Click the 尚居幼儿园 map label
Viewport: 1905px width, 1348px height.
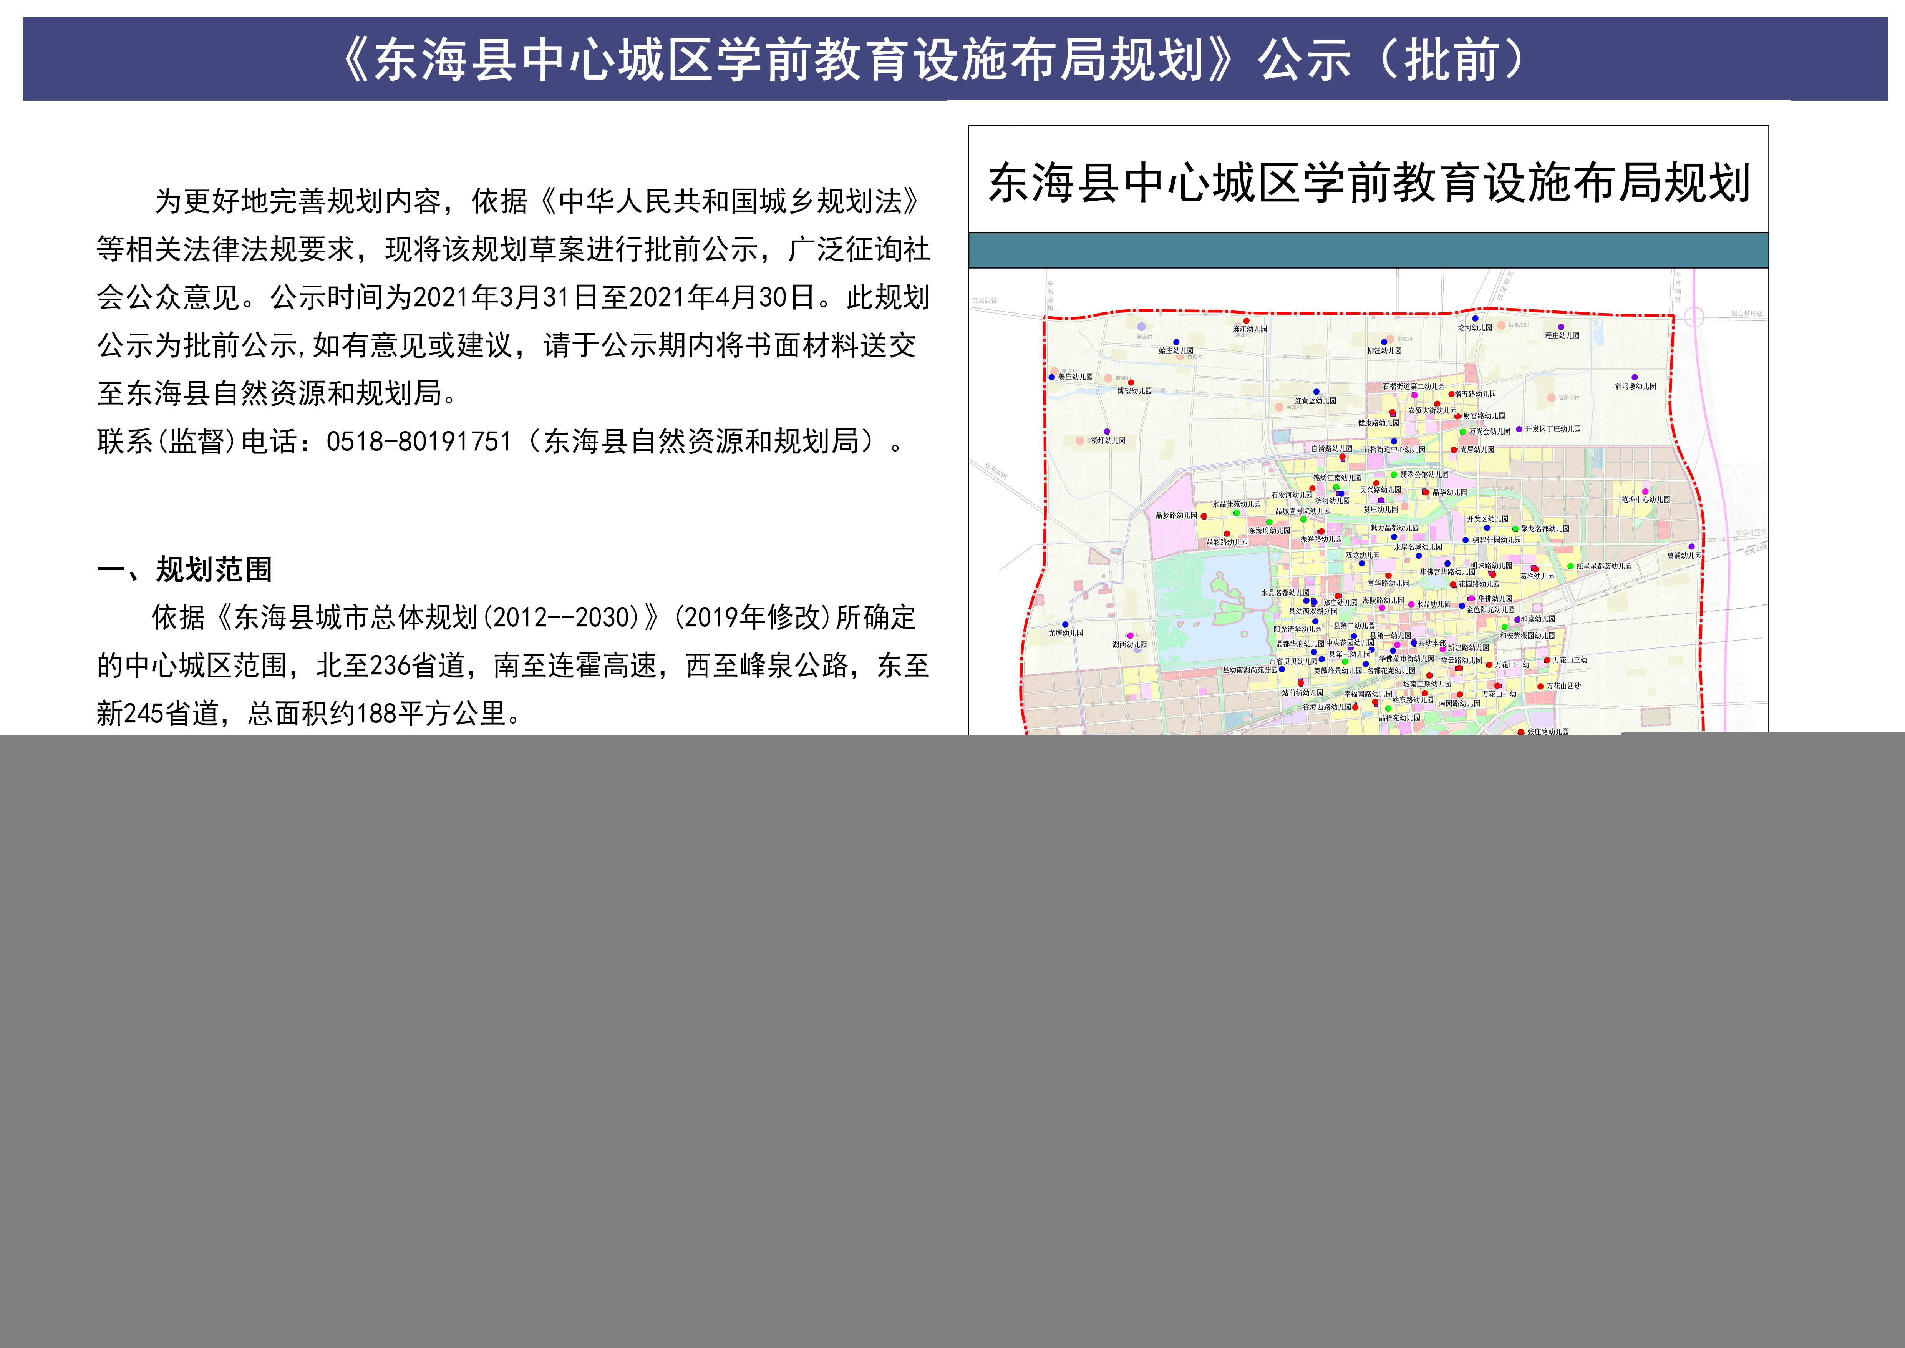(1477, 450)
